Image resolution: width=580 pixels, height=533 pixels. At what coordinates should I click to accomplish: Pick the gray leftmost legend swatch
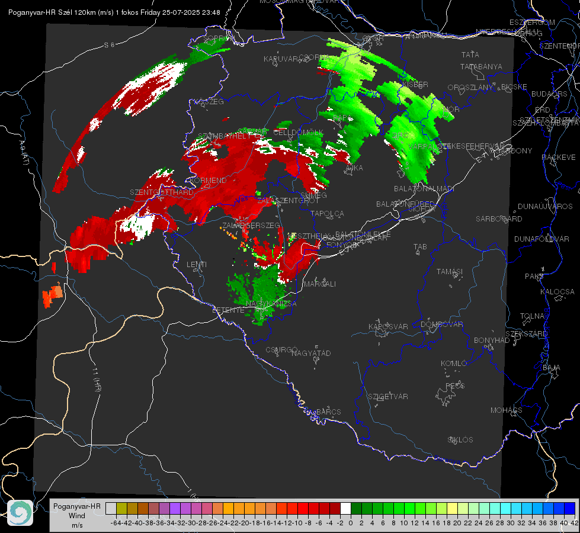[x=111, y=508]
